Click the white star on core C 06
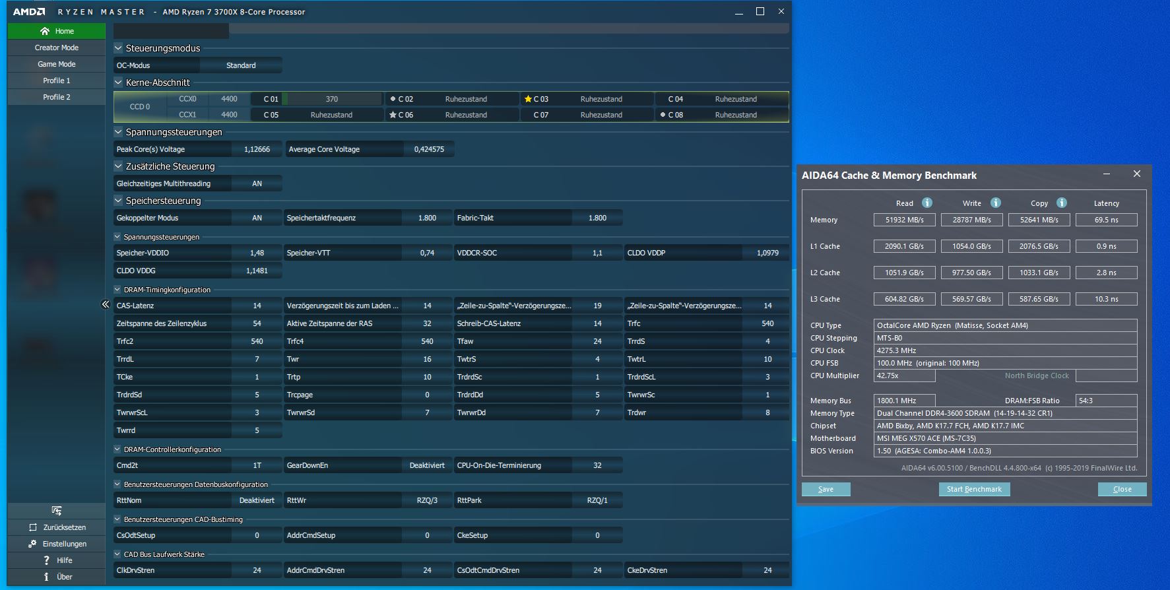Viewport: 1170px width, 590px height. tap(393, 115)
